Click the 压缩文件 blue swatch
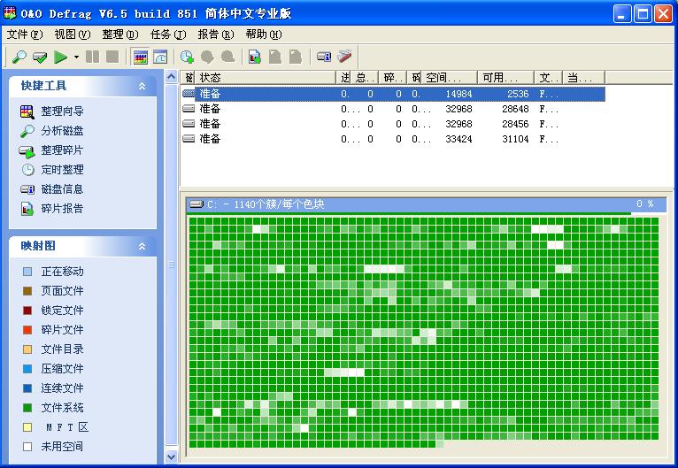The width and height of the screenshot is (678, 468). (27, 369)
